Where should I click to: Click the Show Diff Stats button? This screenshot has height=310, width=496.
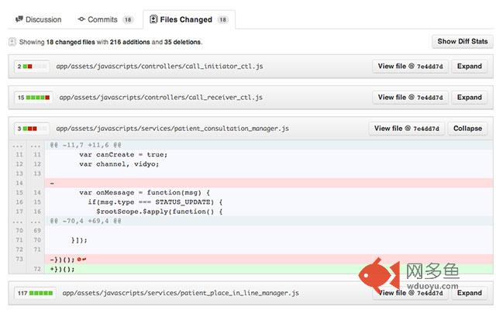click(462, 41)
